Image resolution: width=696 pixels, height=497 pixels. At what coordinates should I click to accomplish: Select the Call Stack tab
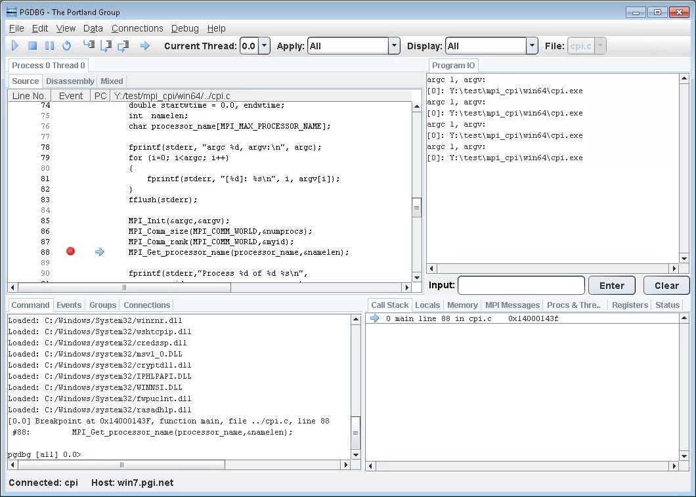pos(390,305)
